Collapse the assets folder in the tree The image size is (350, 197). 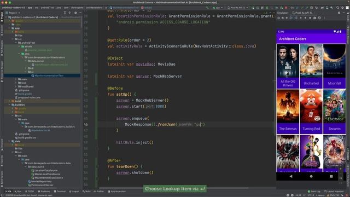point(19,46)
